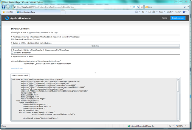Screen dimensions: 192x130
Task: Click the status bar privacy/security icon
Action: 170,126
